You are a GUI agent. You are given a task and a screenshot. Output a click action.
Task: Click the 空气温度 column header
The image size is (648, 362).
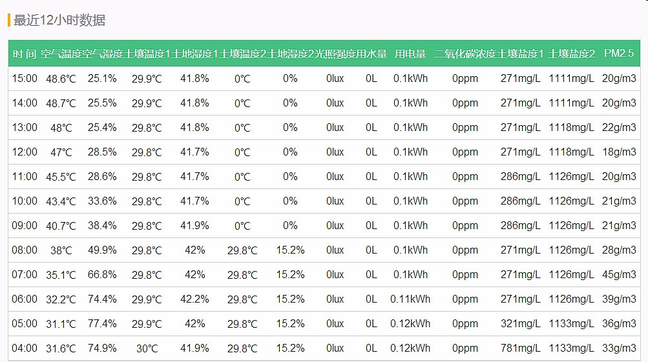(x=61, y=54)
